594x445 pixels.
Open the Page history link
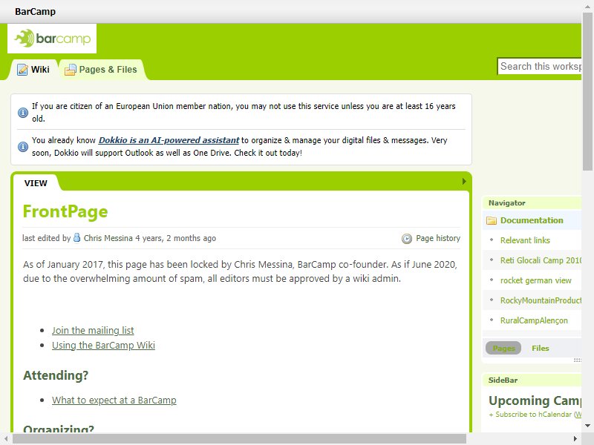pos(438,238)
